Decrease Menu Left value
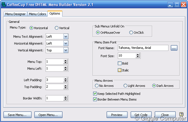The image size is (188, 122). 65,70
